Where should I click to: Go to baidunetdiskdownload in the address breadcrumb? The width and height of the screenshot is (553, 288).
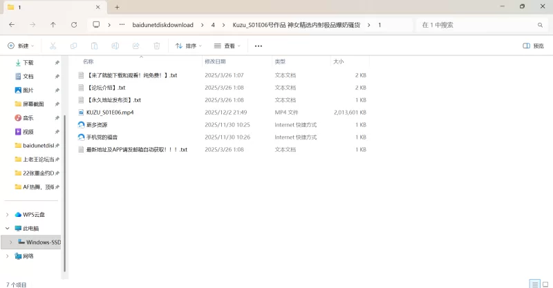pos(162,25)
